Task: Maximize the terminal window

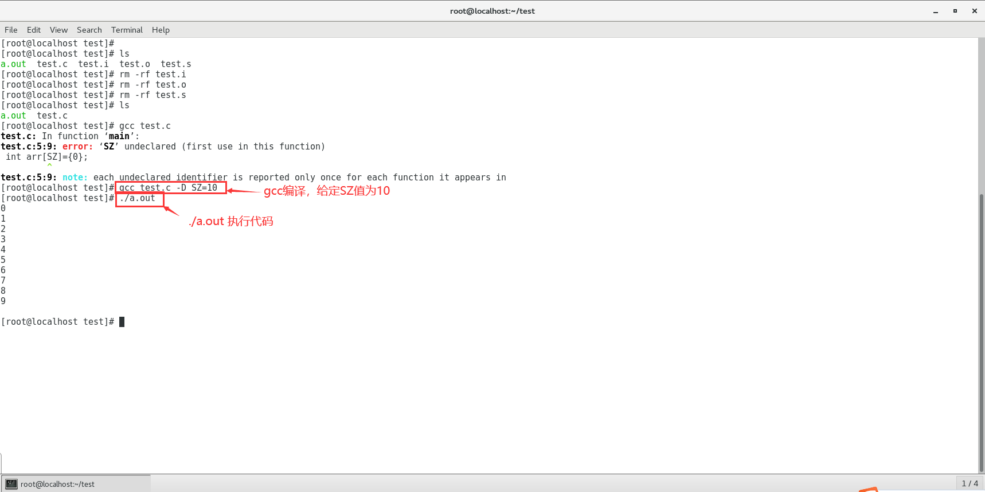Action: 955,11
